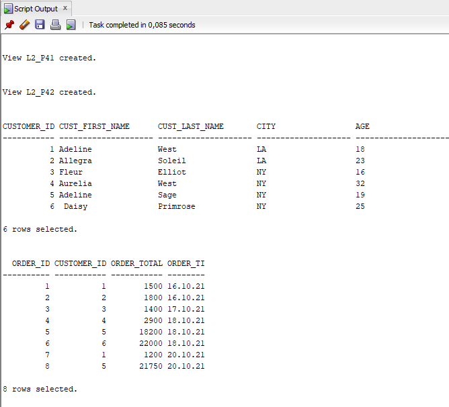Select first name Aurelia
This screenshot has height=407, width=449.
(x=75, y=184)
